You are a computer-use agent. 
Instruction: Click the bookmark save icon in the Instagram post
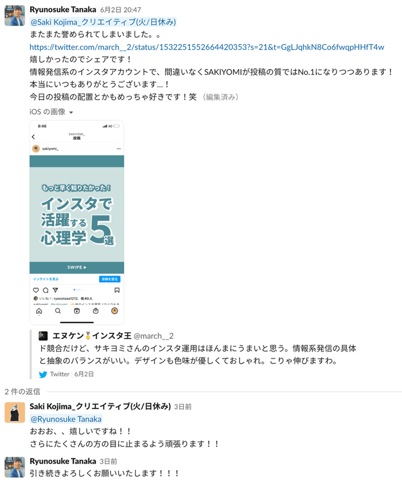coord(117,290)
